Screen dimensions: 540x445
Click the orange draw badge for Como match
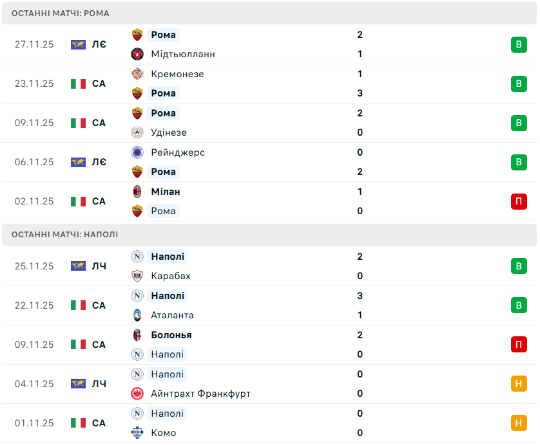point(519,423)
